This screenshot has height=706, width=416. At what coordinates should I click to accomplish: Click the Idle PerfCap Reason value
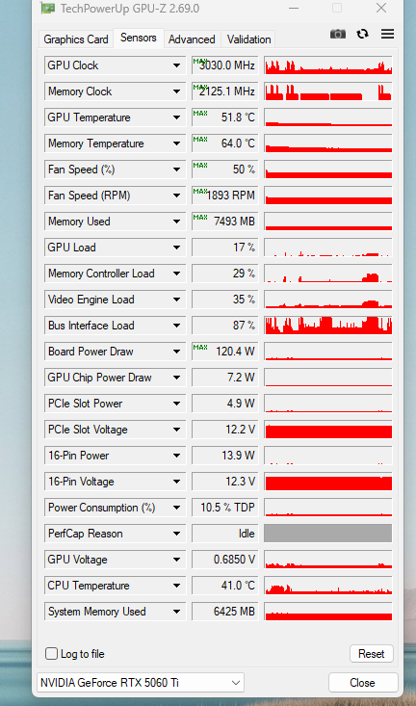[x=225, y=534]
